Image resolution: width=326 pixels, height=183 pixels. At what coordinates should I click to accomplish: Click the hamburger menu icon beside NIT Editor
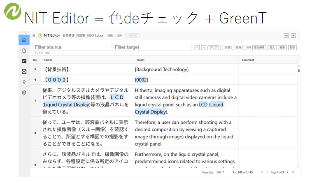[33, 36]
